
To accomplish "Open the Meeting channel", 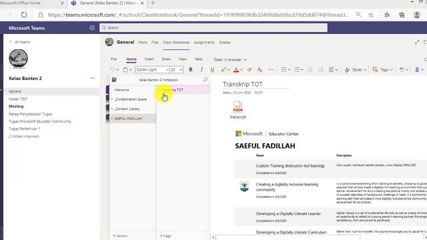I will click(16, 107).
